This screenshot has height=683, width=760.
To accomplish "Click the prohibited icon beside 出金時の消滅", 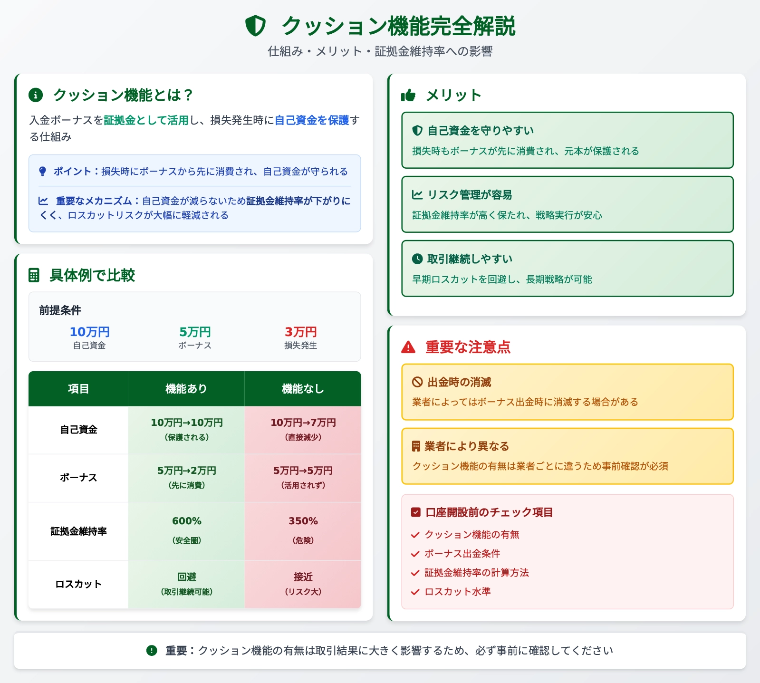I will click(x=417, y=382).
